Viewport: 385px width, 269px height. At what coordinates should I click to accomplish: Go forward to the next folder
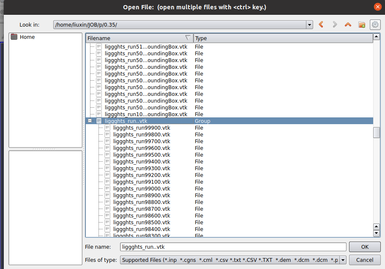(335, 24)
